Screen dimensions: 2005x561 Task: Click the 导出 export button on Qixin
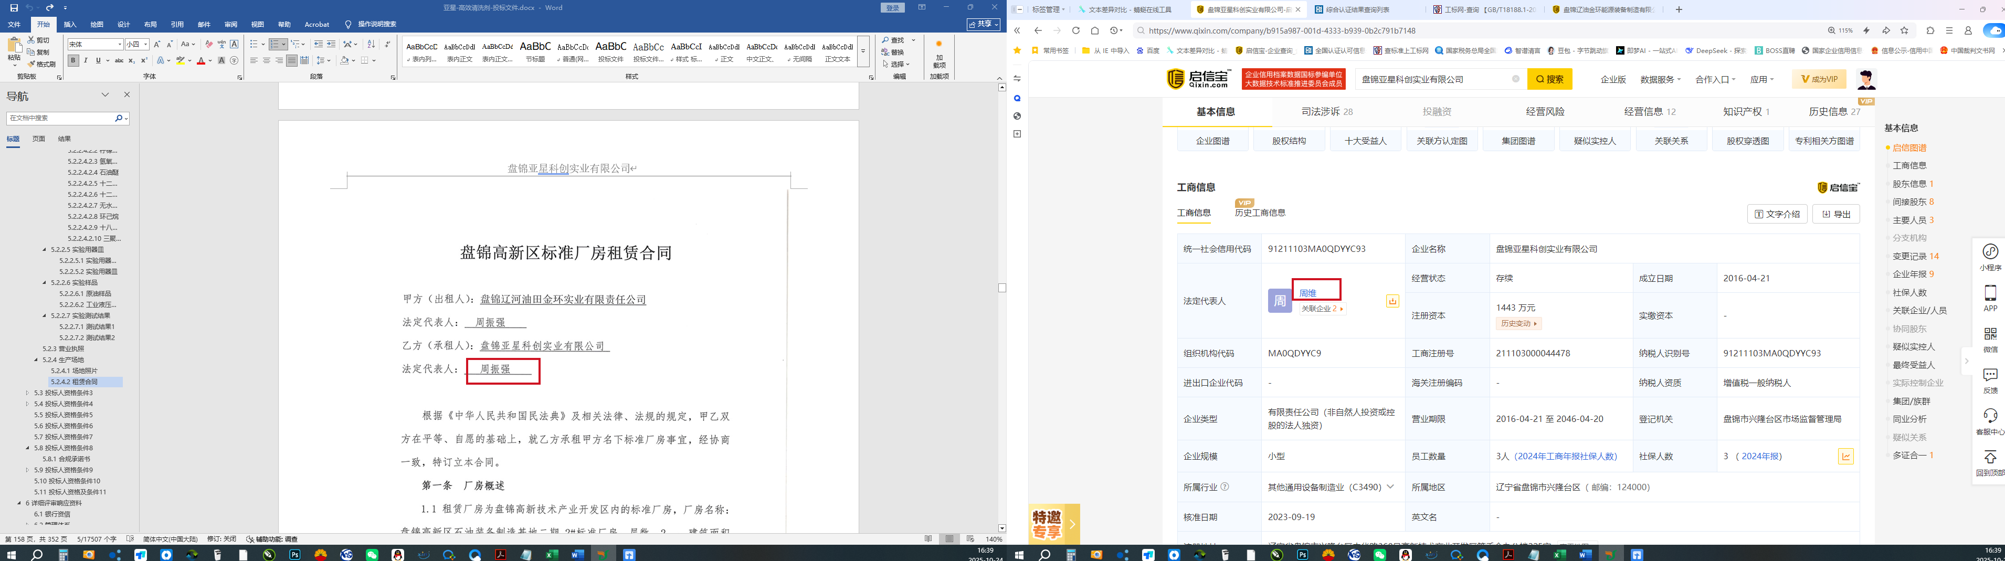(x=1836, y=214)
